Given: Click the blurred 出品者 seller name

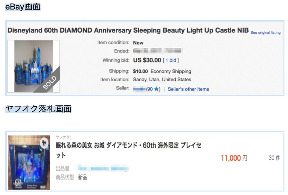Looking at the screenshot, I should (103, 169).
